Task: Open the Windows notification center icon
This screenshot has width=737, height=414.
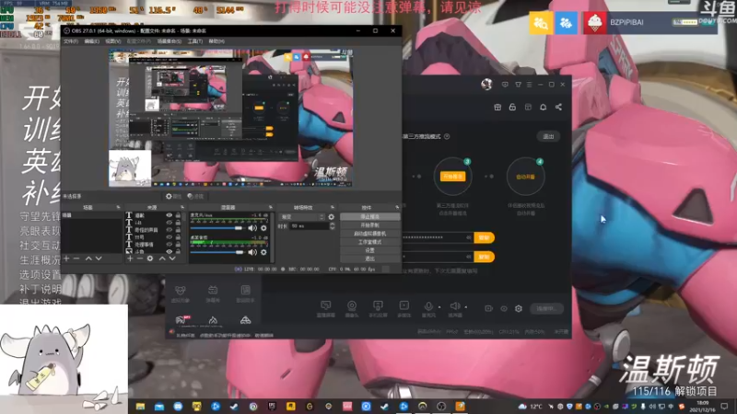Action: tap(724, 407)
